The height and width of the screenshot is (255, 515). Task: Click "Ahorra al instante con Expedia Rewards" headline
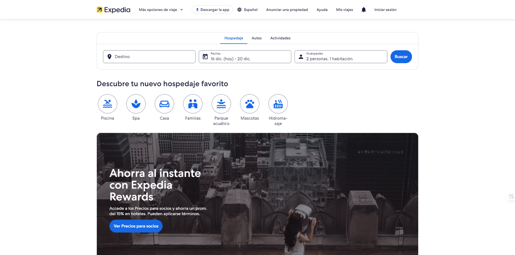tap(155, 185)
